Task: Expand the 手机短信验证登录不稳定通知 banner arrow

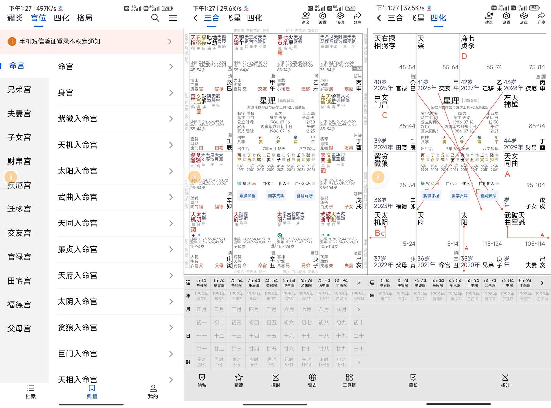Action: [170, 41]
